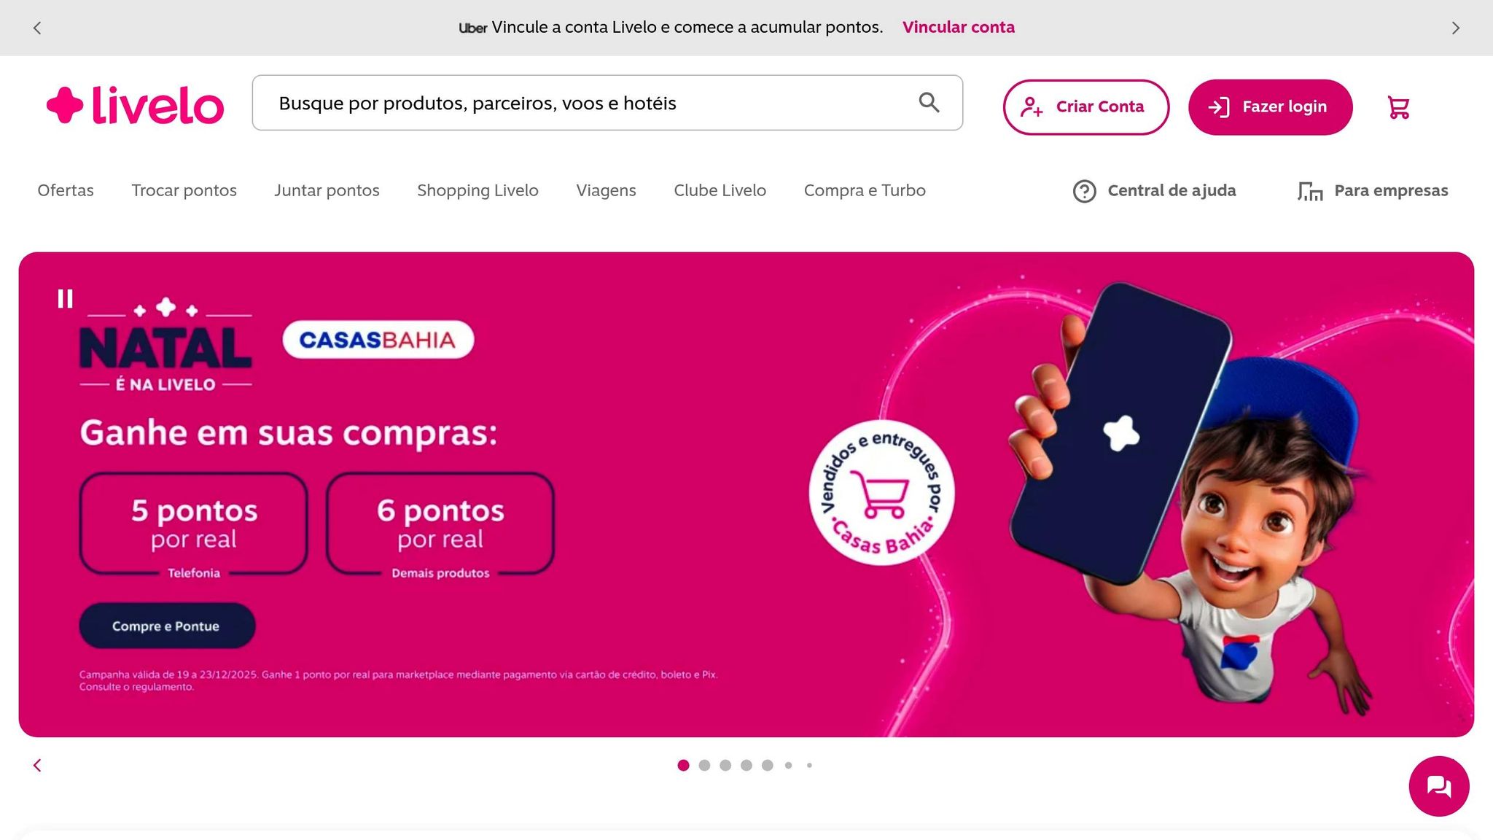Click the Criar Conta button
The width and height of the screenshot is (1493, 840).
pyautogui.click(x=1085, y=107)
